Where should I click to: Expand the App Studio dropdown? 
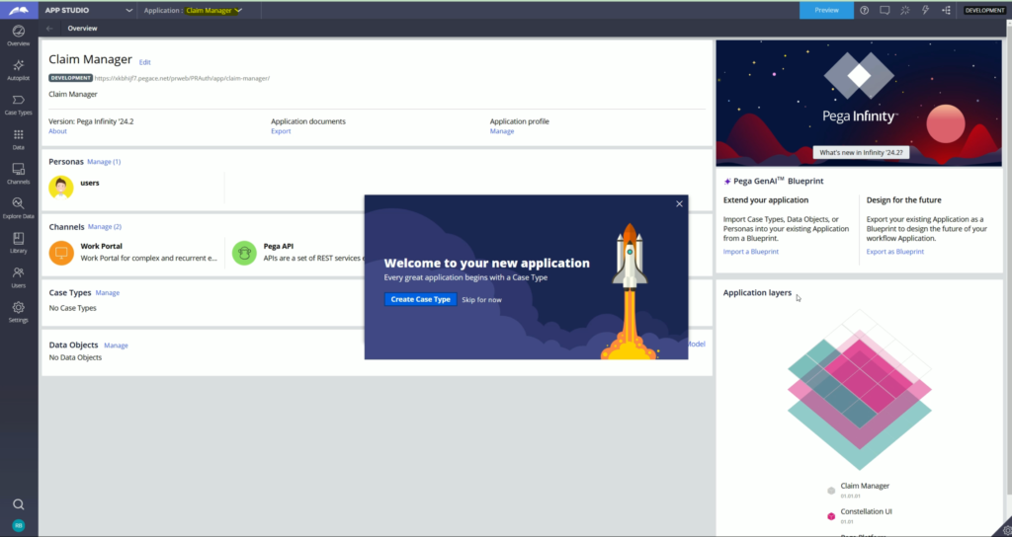pos(88,10)
